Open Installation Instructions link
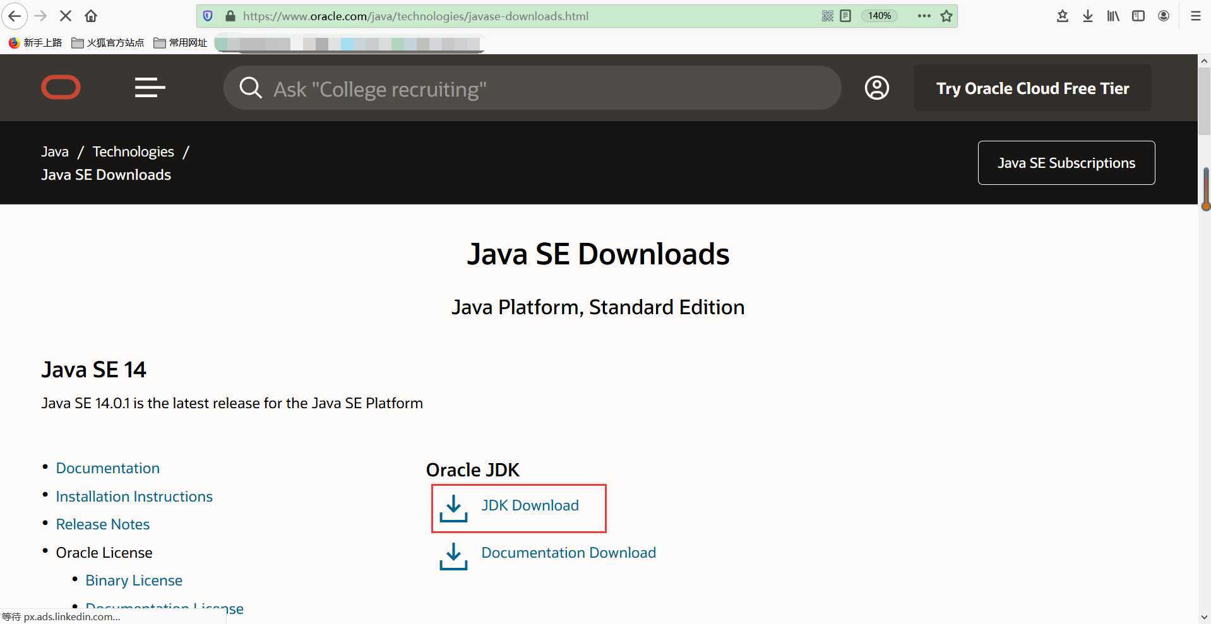 [134, 497]
